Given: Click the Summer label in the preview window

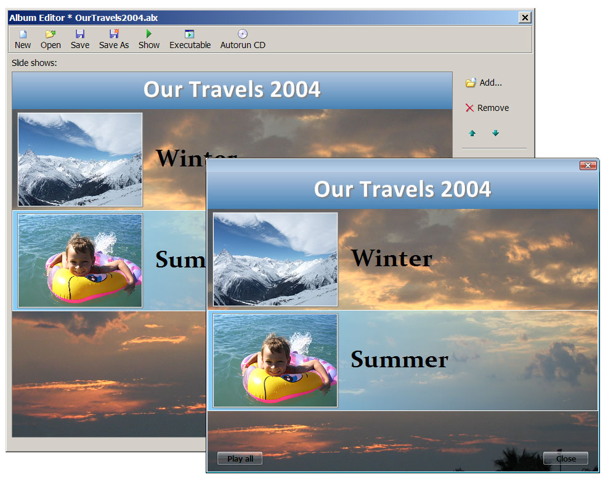Looking at the screenshot, I should (x=399, y=359).
